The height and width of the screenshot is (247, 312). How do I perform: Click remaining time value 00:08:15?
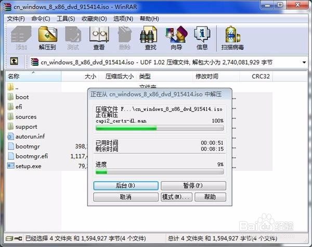click(212, 149)
